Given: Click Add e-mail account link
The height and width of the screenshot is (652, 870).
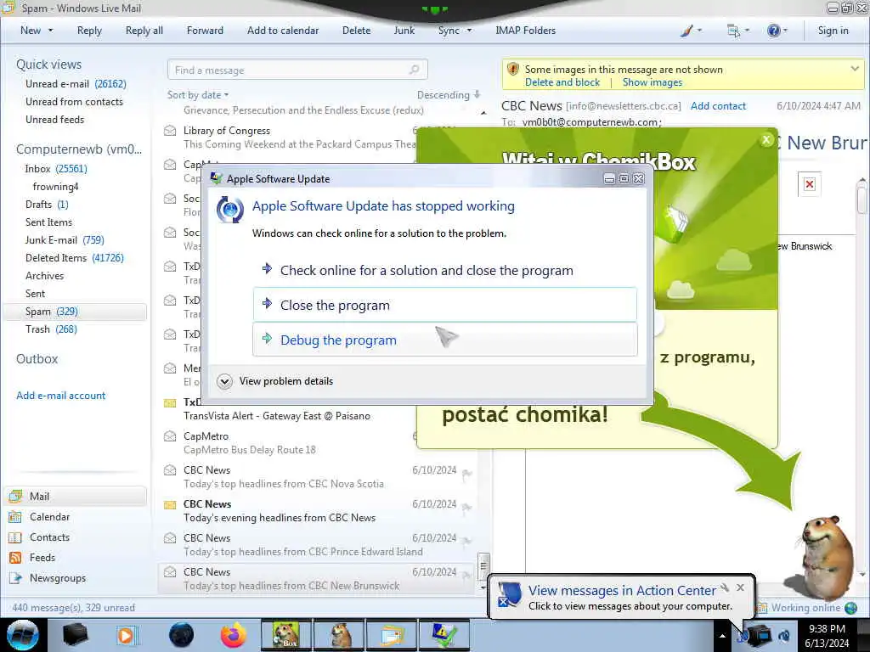Looking at the screenshot, I should [61, 396].
